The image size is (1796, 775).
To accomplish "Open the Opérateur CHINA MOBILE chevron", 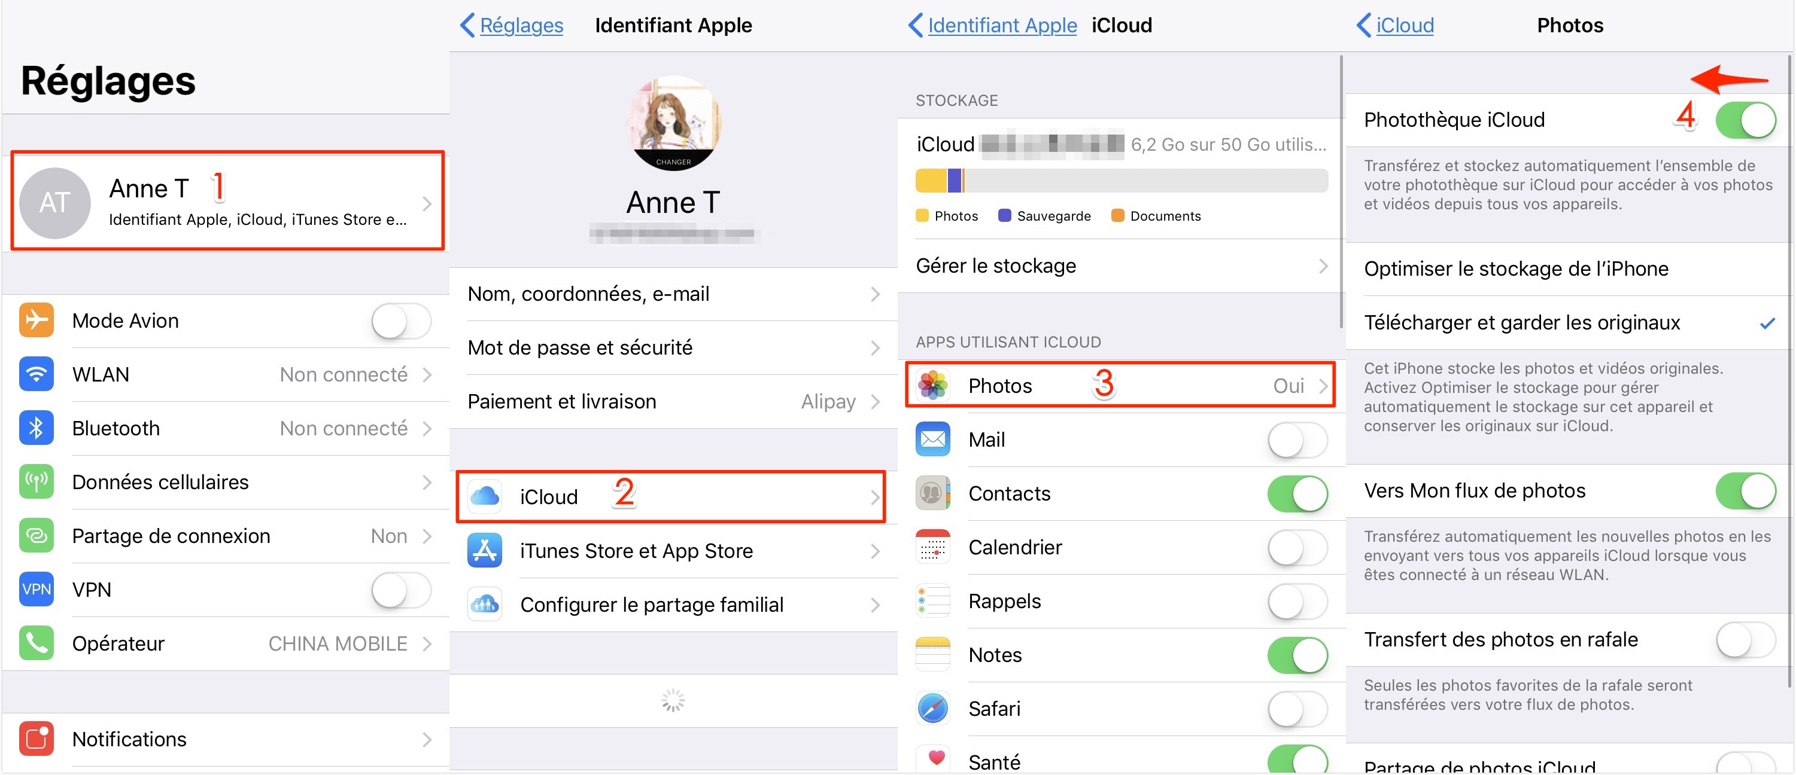I will pos(427,643).
